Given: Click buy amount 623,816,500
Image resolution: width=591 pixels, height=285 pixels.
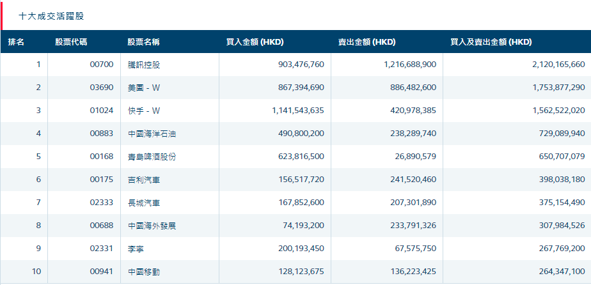Looking at the screenshot, I should [x=301, y=157].
